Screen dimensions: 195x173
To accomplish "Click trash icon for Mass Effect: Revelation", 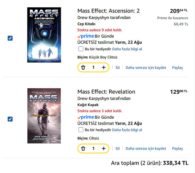I will point(83,148).
